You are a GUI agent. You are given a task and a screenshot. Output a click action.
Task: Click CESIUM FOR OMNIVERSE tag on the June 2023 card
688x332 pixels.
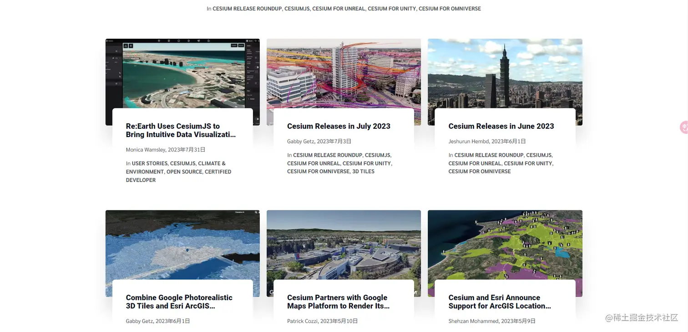click(x=480, y=172)
